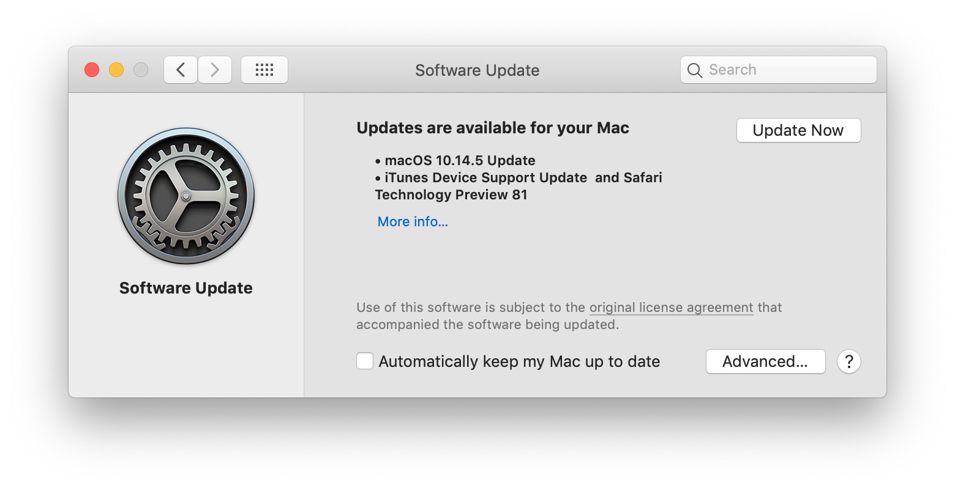Select the Software Update window title
955x488 pixels.
point(477,70)
